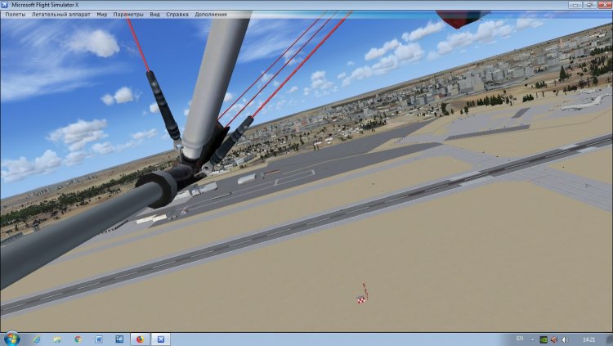Image resolution: width=613 pixels, height=346 pixels.
Task: Select the Flight Simulator X taskbar icon
Action: (160, 339)
